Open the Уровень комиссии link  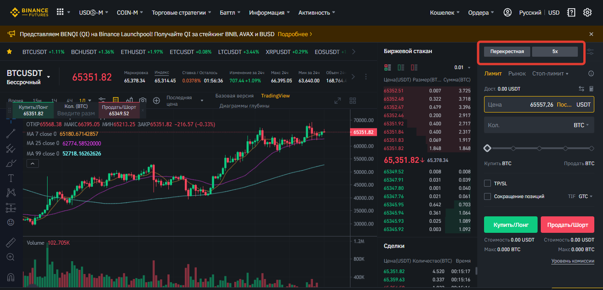(x=573, y=261)
